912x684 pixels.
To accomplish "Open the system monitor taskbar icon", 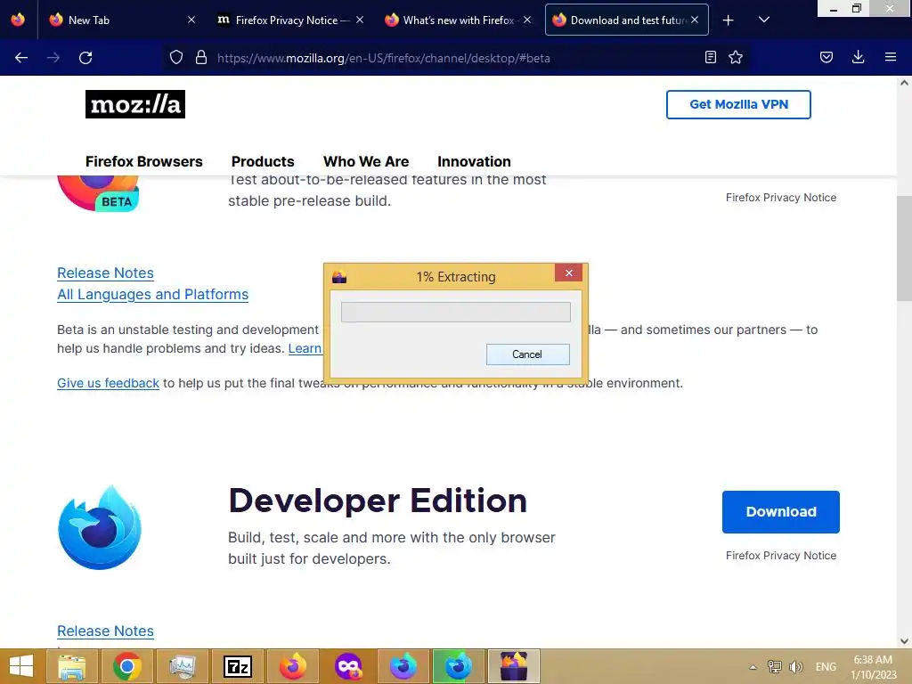I will click(182, 666).
